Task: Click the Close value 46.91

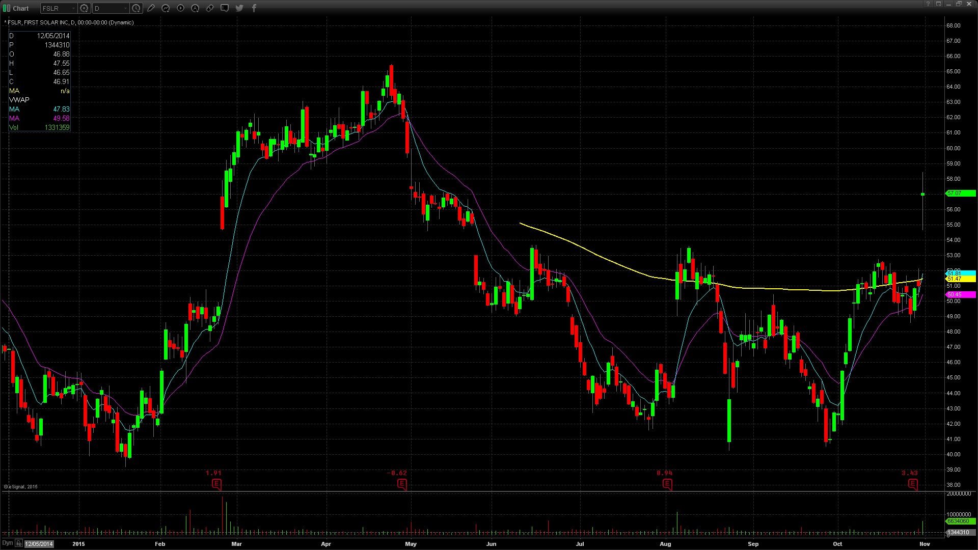Action: pyautogui.click(x=61, y=81)
